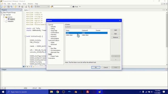Open the arrow next to Find
The height and width of the screenshot is (94, 168).
[x=80, y=7]
